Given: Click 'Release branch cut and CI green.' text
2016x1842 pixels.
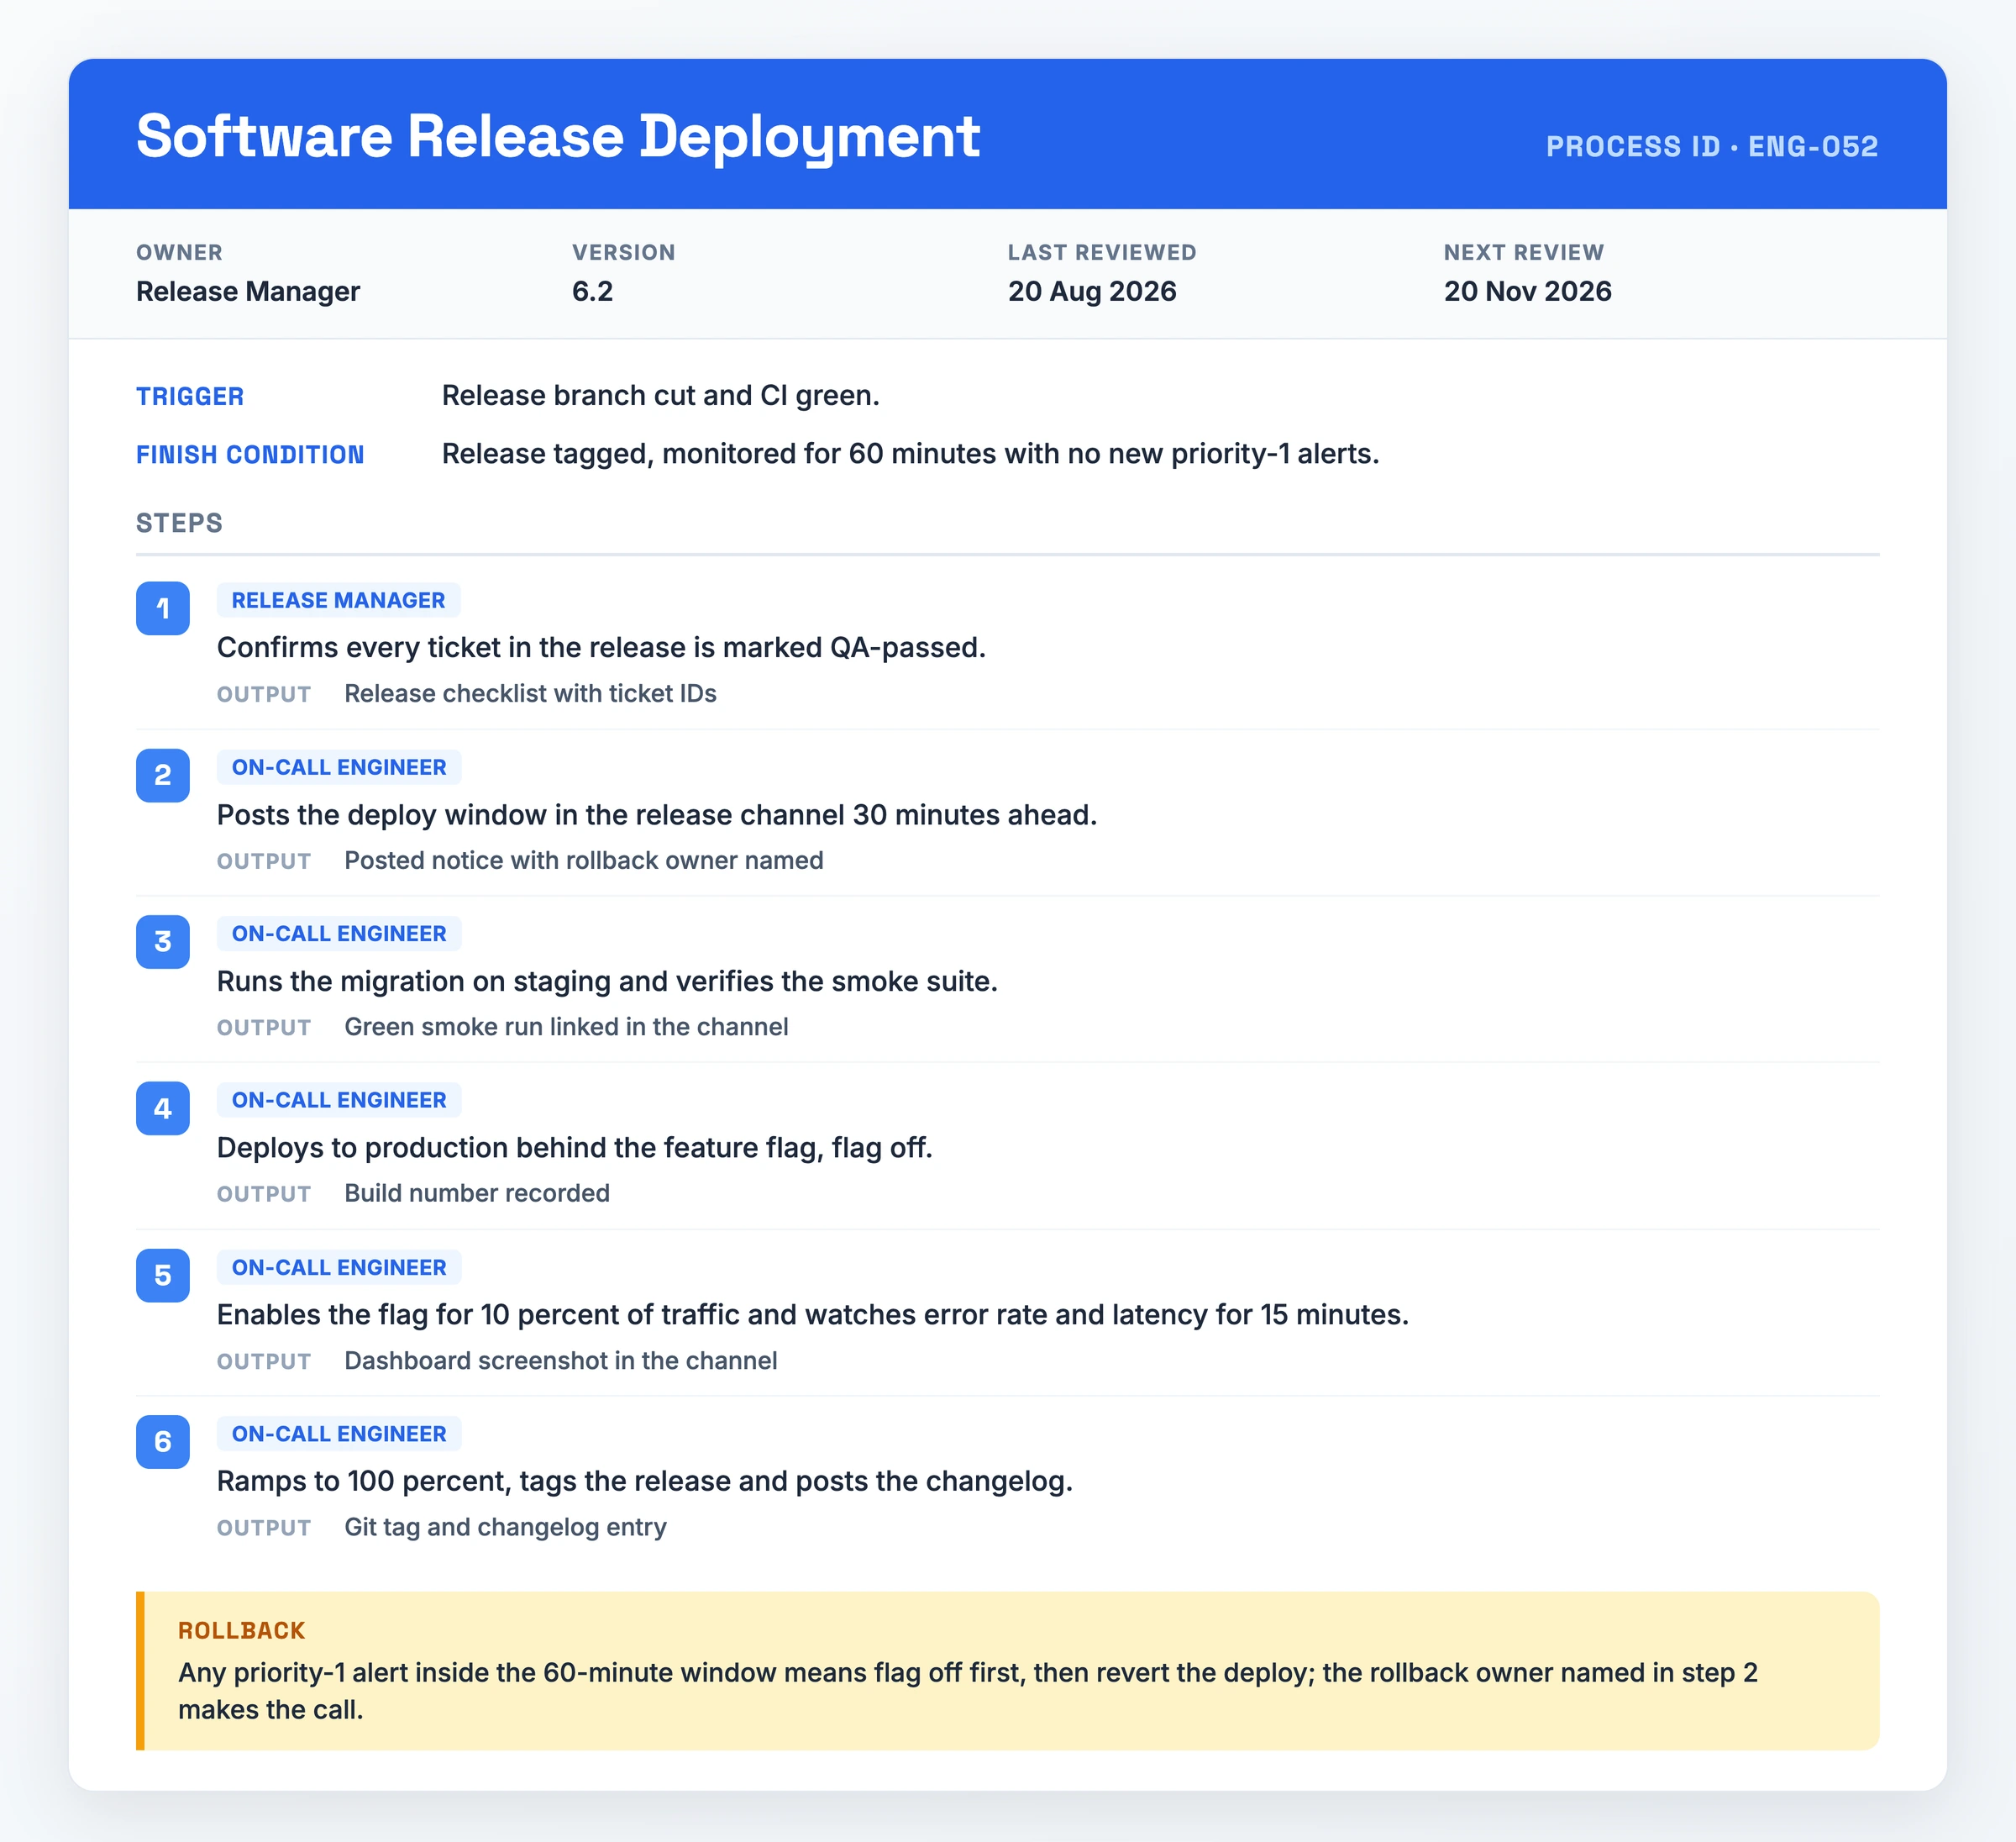Looking at the screenshot, I should point(661,397).
